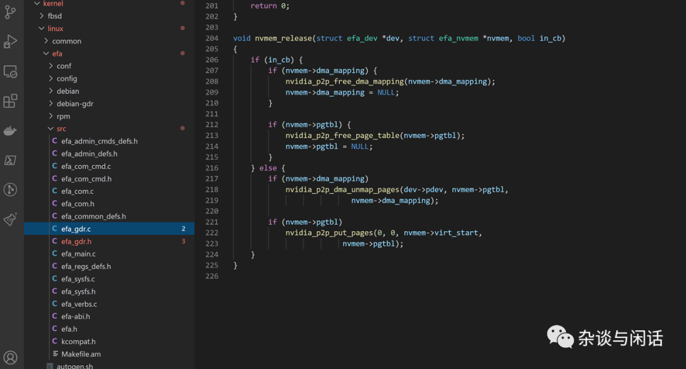
Task: Open efa_com_cmd.h file
Action: (x=86, y=179)
